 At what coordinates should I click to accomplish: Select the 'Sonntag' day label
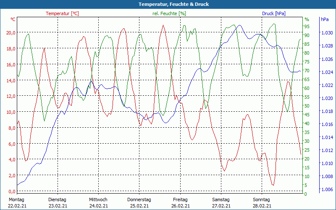[261, 200]
